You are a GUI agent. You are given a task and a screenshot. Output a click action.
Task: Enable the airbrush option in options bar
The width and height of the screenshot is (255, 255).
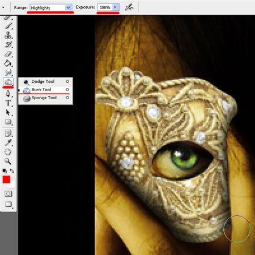tap(129, 7)
